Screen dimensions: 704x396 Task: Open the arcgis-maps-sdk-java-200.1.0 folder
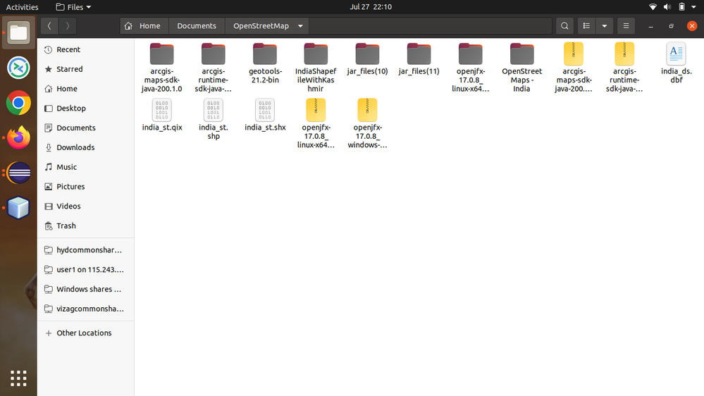pyautogui.click(x=161, y=68)
